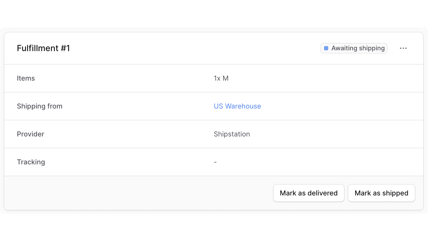Image resolution: width=428 pixels, height=241 pixels.
Task: Click the Items row label
Action: coord(26,78)
